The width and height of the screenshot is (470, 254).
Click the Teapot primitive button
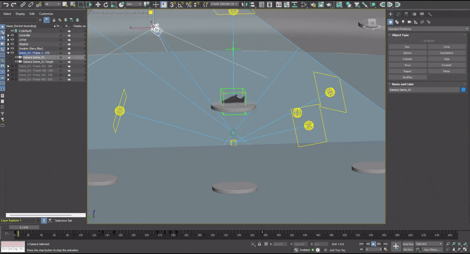tap(407, 71)
